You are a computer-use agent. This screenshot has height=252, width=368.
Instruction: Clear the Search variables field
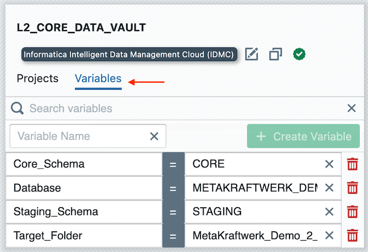(351, 108)
